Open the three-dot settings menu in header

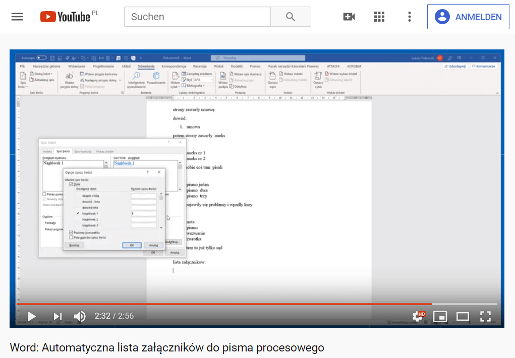click(409, 17)
